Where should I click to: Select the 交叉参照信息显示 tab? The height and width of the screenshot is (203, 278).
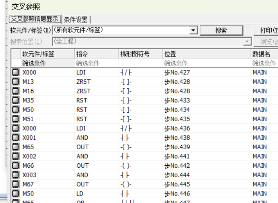(x=35, y=19)
